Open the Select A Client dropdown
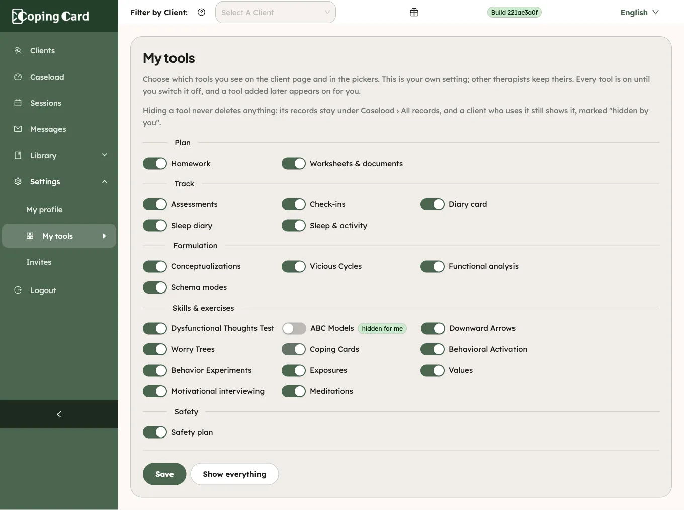The image size is (684, 510). [x=276, y=12]
